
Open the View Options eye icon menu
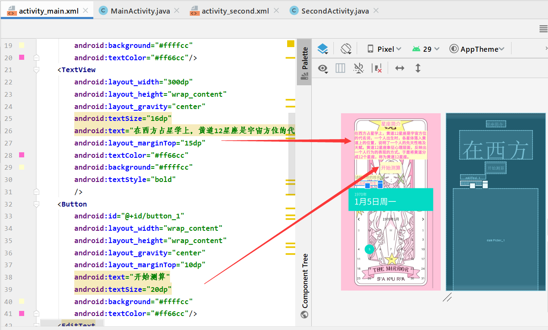323,68
